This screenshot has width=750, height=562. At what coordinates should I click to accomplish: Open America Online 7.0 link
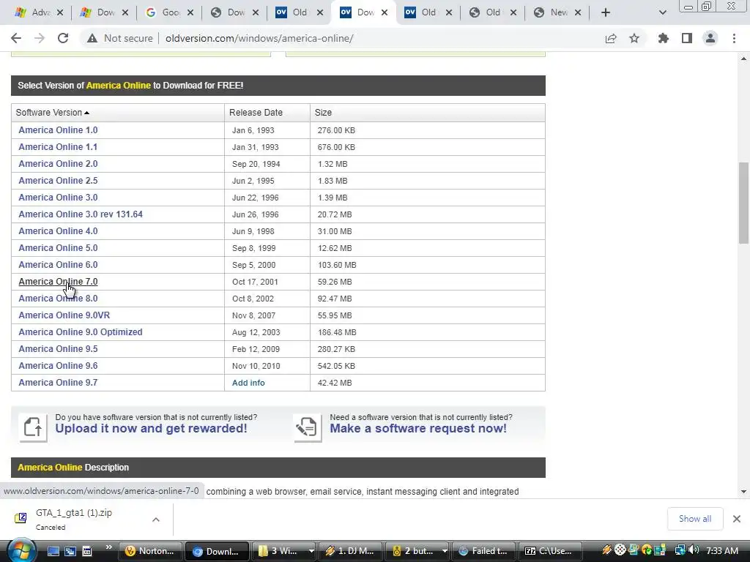58,282
